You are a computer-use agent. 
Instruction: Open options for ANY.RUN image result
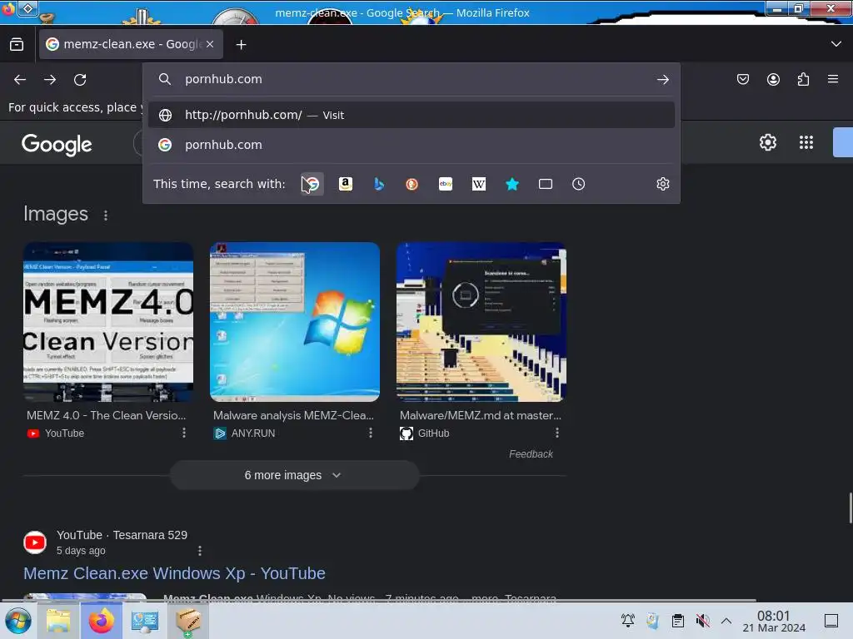click(x=371, y=433)
